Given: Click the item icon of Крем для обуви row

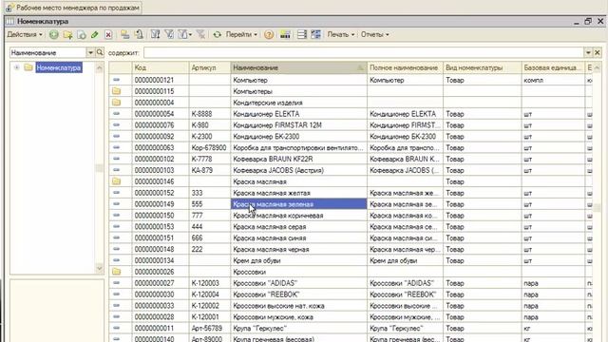Looking at the screenshot, I should [116, 260].
